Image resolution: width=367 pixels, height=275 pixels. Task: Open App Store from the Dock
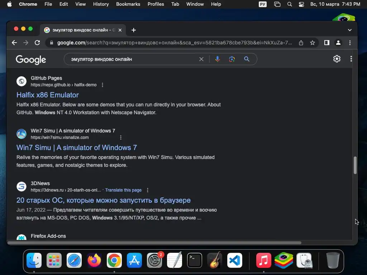click(x=134, y=260)
